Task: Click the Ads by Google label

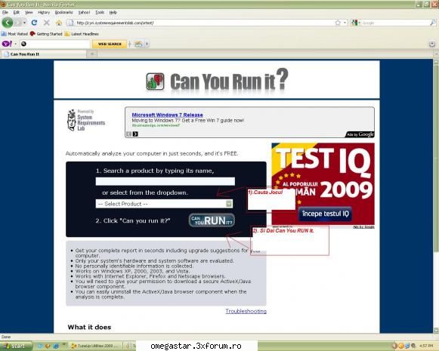Action: pyautogui.click(x=360, y=134)
